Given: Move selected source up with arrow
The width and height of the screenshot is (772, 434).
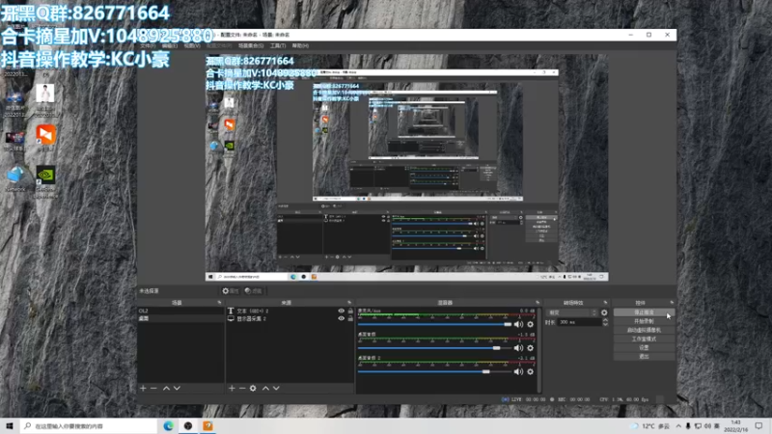Looking at the screenshot, I should [x=264, y=388].
